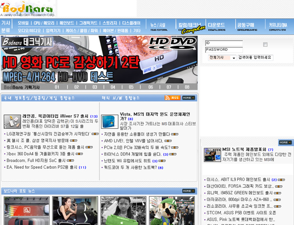Click MORE button in 보드나라 포토 뉴스 header
This screenshot has width=294, height=225.
[x=189, y=191]
